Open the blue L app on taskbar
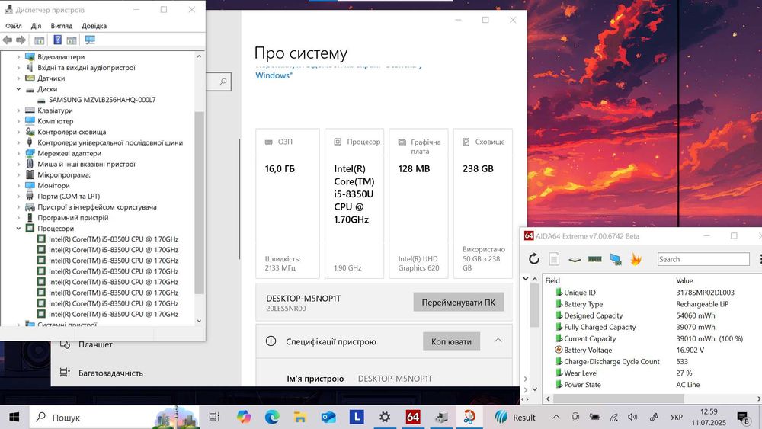 click(x=357, y=417)
